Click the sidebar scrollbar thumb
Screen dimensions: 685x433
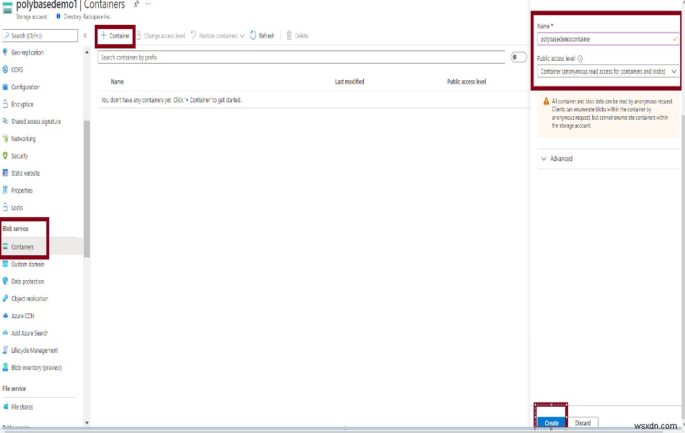87,189
